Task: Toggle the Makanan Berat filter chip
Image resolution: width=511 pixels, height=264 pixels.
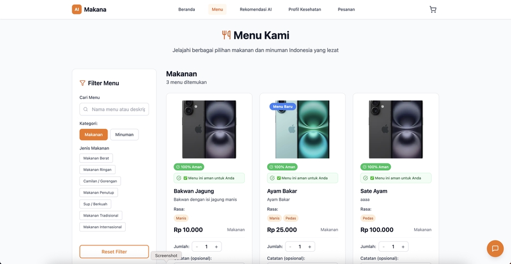Action: pyautogui.click(x=96, y=158)
